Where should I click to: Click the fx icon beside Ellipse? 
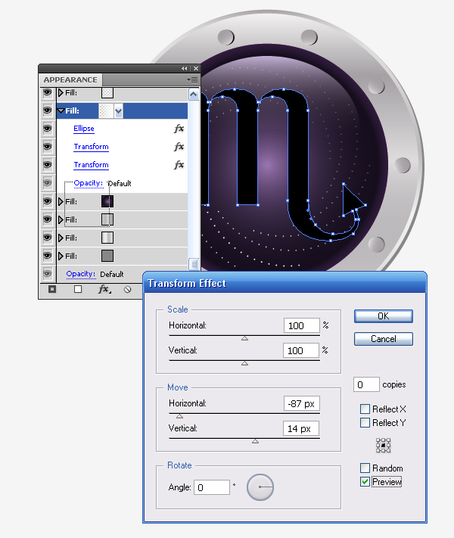pyautogui.click(x=179, y=129)
